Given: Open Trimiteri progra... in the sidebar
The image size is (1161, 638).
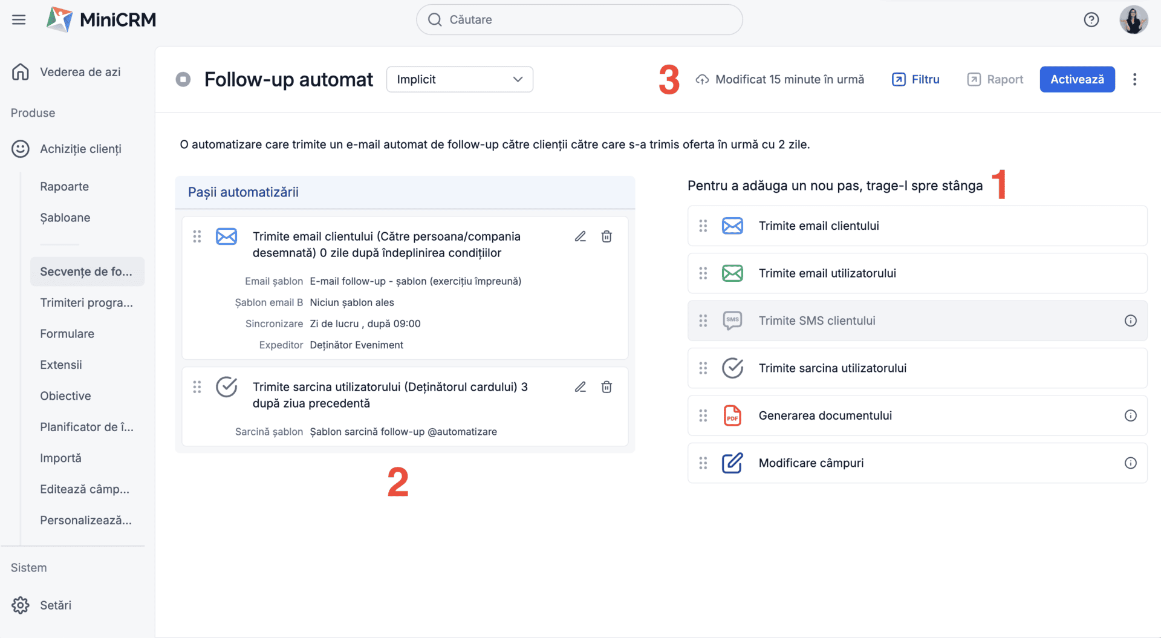Looking at the screenshot, I should coord(86,302).
